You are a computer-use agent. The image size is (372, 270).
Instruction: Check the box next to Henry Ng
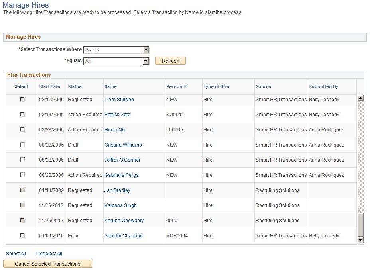(x=22, y=129)
